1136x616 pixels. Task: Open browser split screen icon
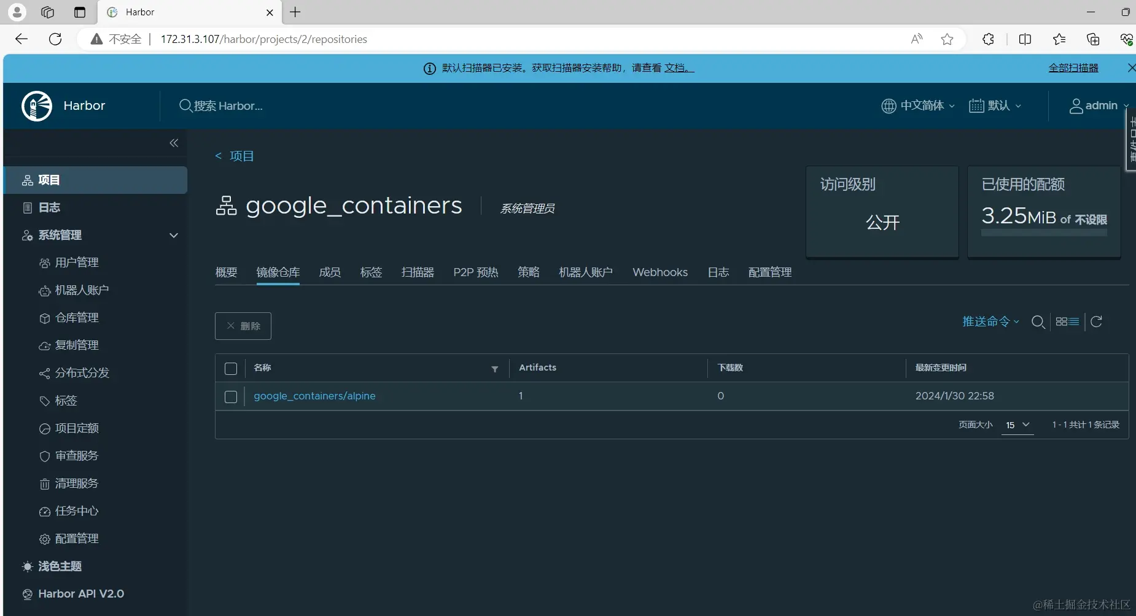pyautogui.click(x=1025, y=39)
